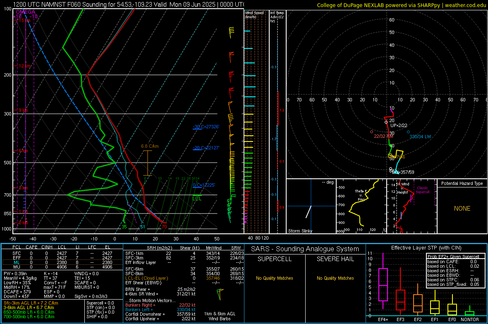
Task: Click the 12 km height marker
Action: 24,66
